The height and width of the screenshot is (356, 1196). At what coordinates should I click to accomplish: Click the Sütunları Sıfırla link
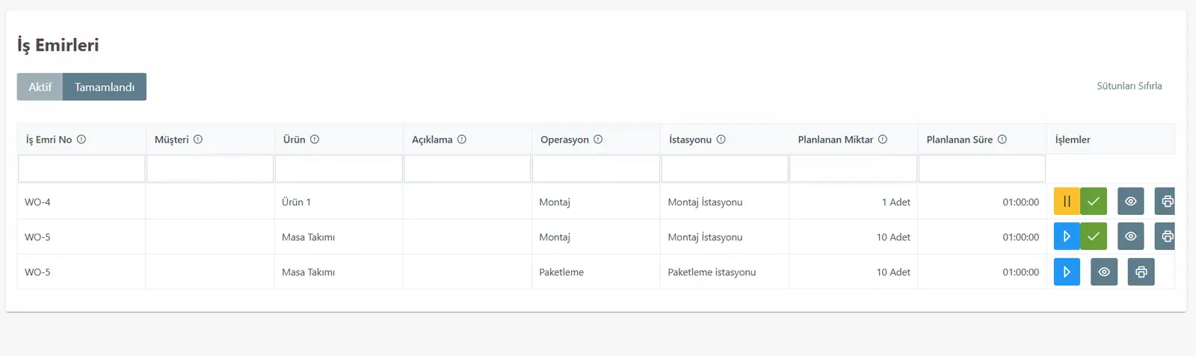point(1129,86)
